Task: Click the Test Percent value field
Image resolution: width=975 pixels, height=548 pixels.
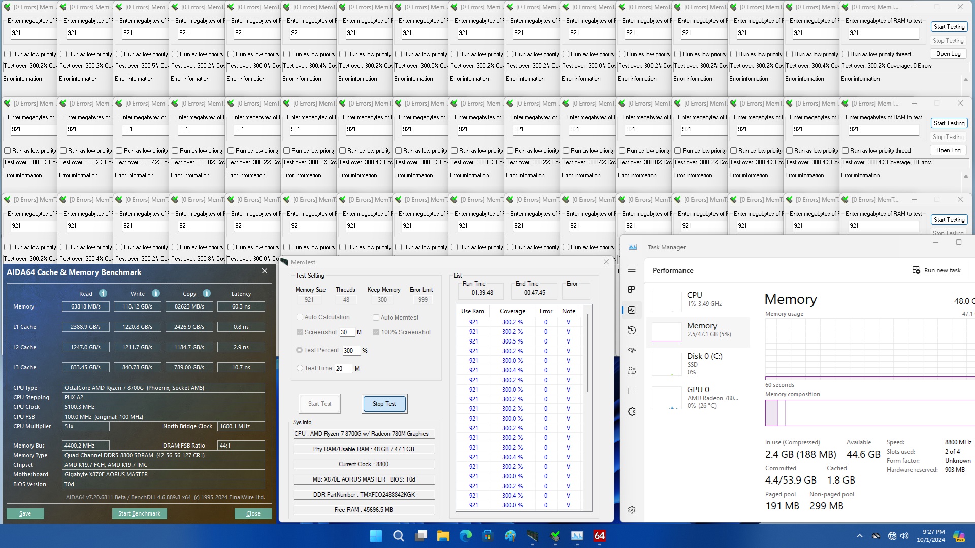Action: coord(351,350)
